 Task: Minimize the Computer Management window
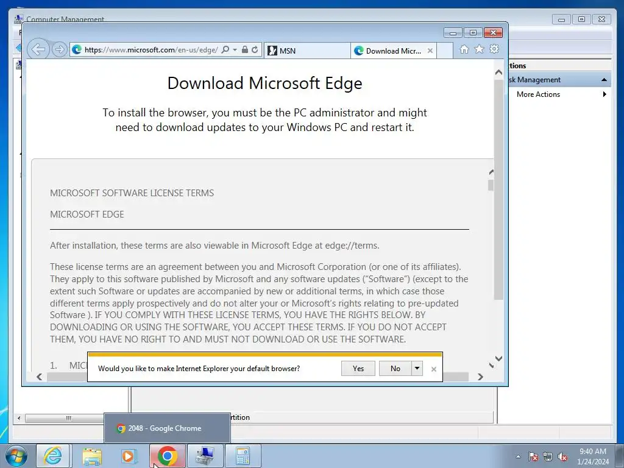[561, 19]
